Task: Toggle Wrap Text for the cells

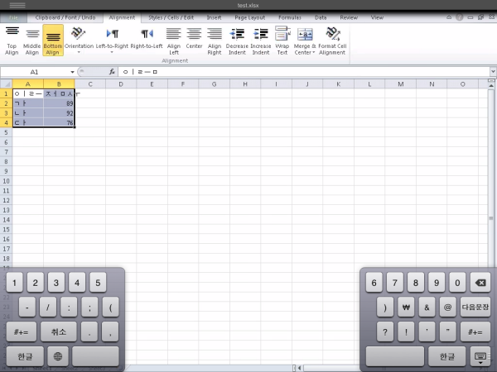Action: 282,41
